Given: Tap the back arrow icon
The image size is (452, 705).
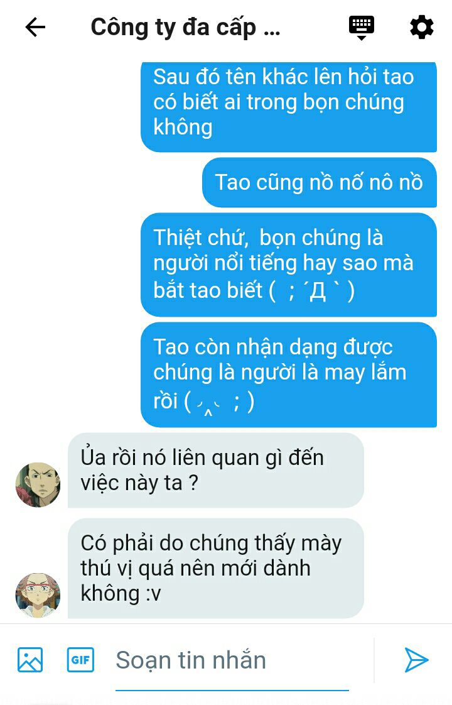Looking at the screenshot, I should (x=35, y=28).
